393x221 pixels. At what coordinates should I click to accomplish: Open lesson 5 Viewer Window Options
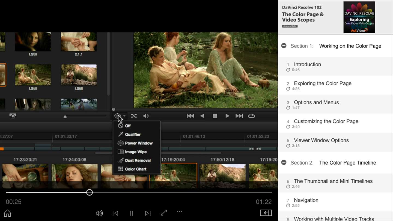(x=321, y=141)
